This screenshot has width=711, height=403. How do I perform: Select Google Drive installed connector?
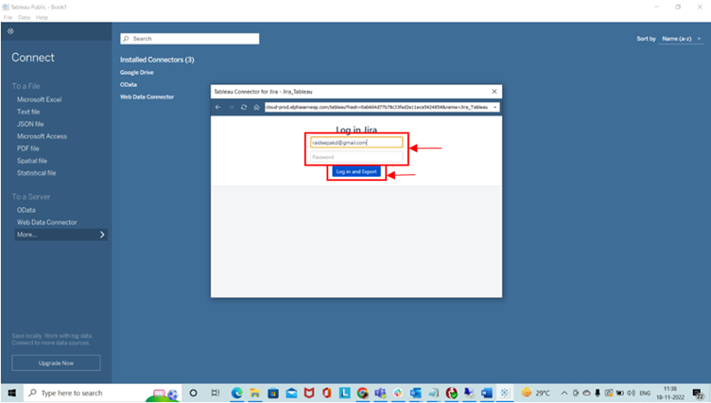pos(136,72)
